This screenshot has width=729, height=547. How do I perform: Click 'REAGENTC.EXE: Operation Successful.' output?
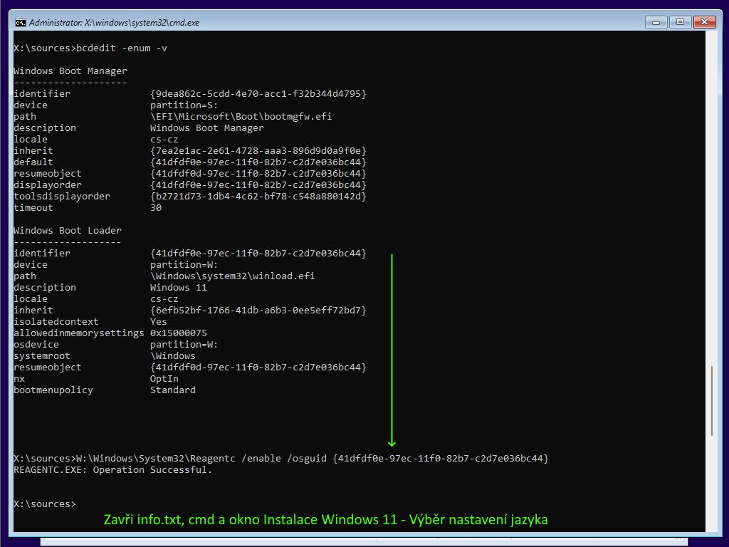click(x=113, y=470)
